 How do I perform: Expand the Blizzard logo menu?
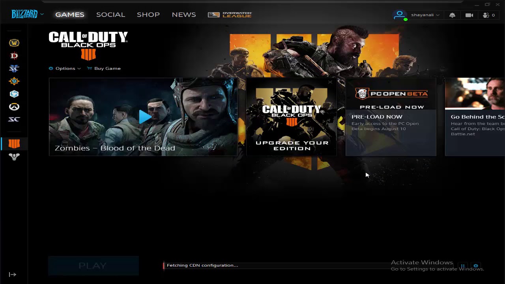pos(28,15)
